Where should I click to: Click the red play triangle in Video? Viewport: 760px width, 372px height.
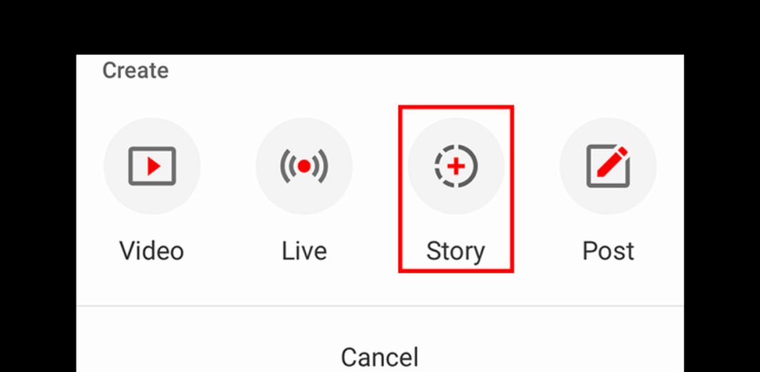coord(154,166)
